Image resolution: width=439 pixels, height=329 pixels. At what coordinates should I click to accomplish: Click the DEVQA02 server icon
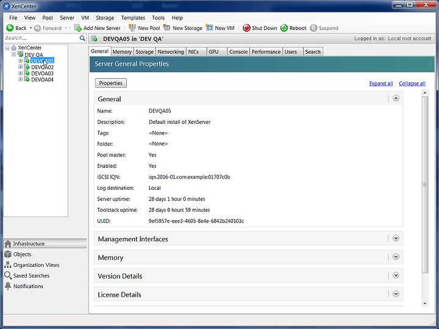coord(27,67)
